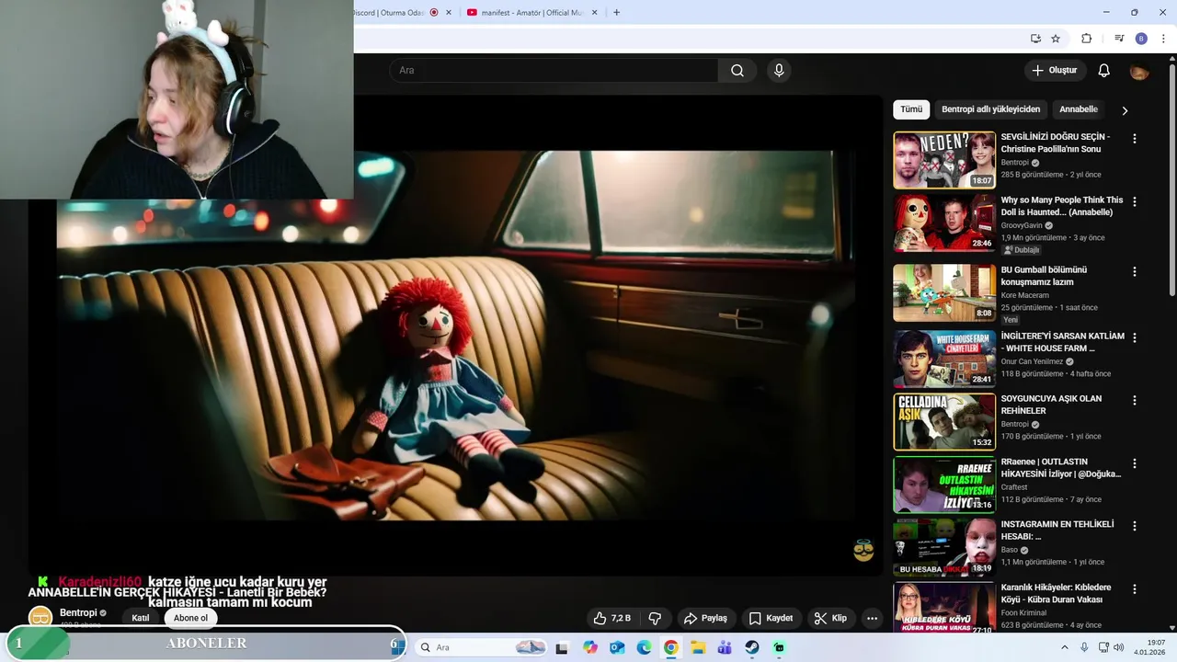Open options for BU Gumball bölümünü video
Image resolution: width=1177 pixels, height=662 pixels.
tap(1134, 271)
